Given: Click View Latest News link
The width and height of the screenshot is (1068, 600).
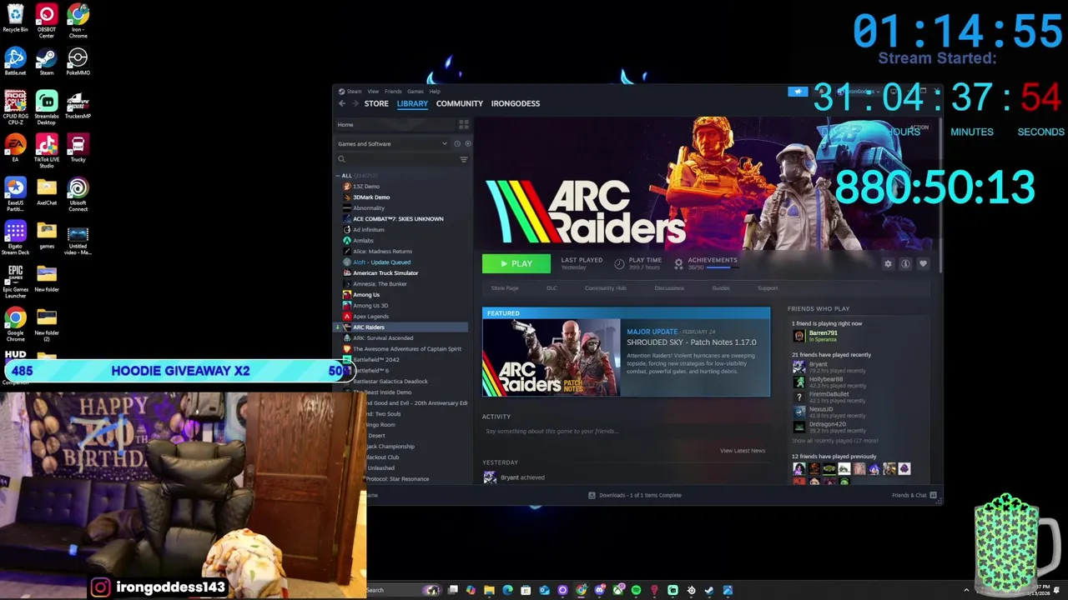Looking at the screenshot, I should [743, 451].
